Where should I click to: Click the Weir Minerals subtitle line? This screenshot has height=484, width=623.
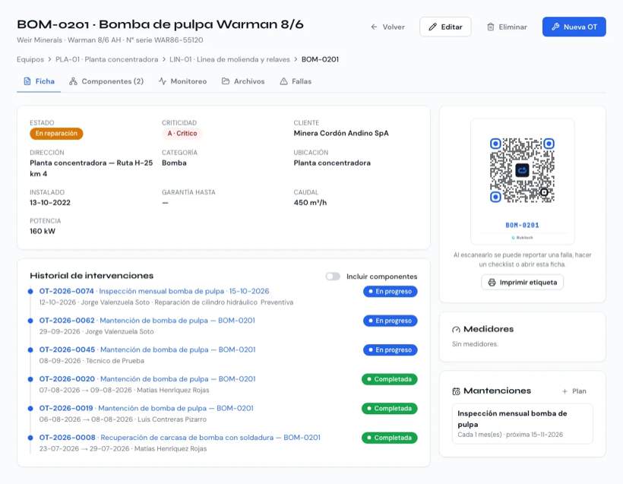(x=109, y=40)
